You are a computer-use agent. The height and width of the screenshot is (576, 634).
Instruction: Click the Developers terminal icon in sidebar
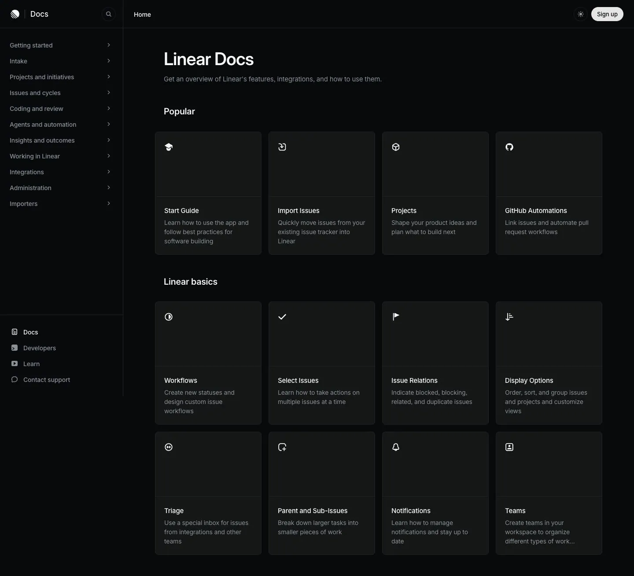(x=15, y=348)
